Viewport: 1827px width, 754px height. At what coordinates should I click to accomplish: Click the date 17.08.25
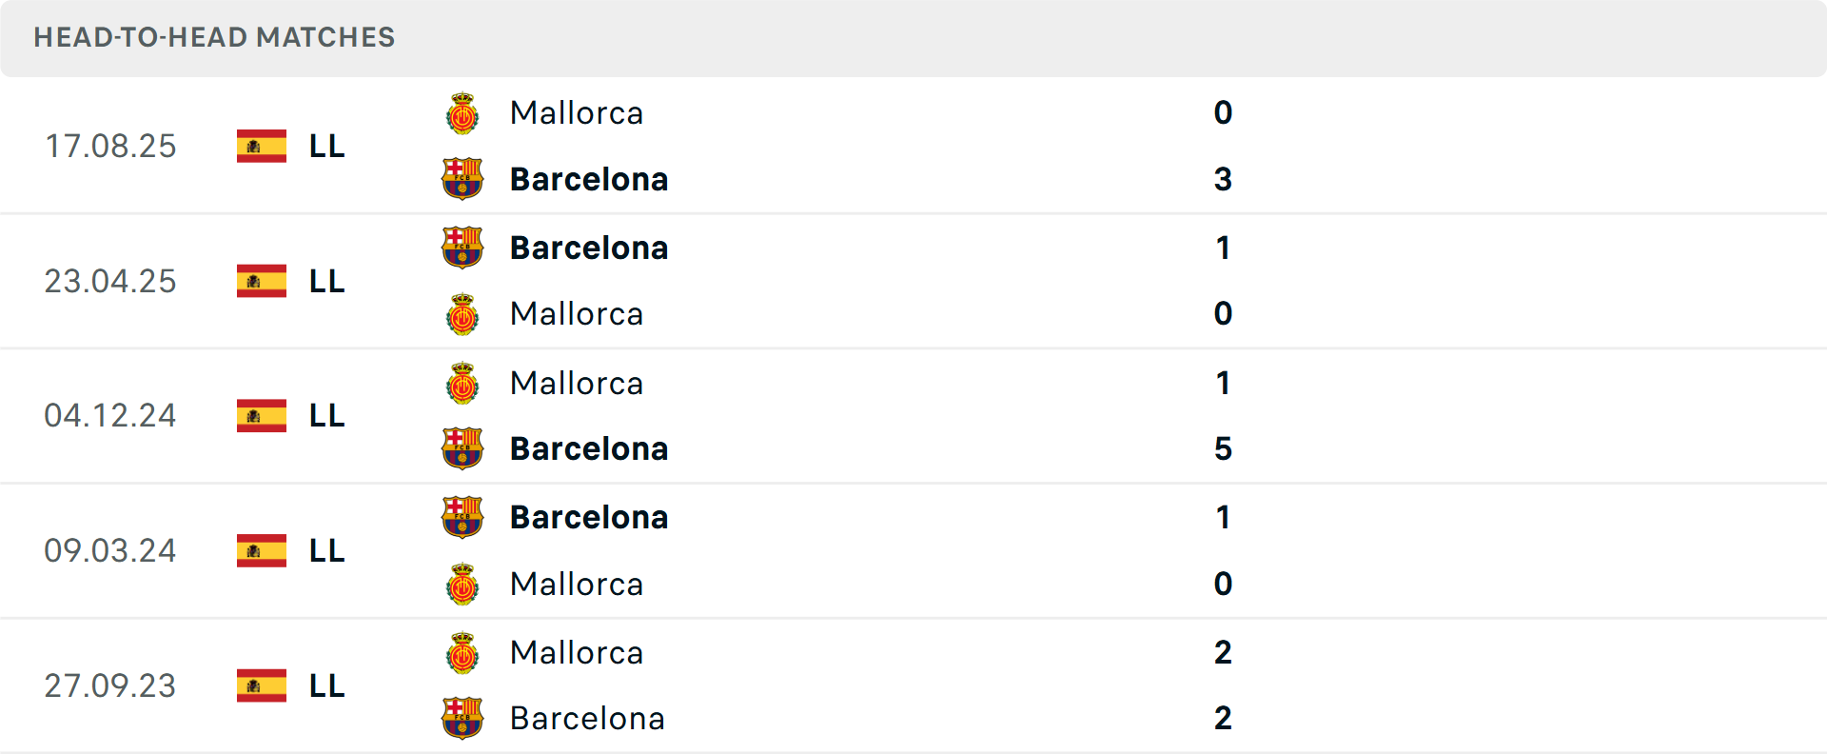coord(110,146)
